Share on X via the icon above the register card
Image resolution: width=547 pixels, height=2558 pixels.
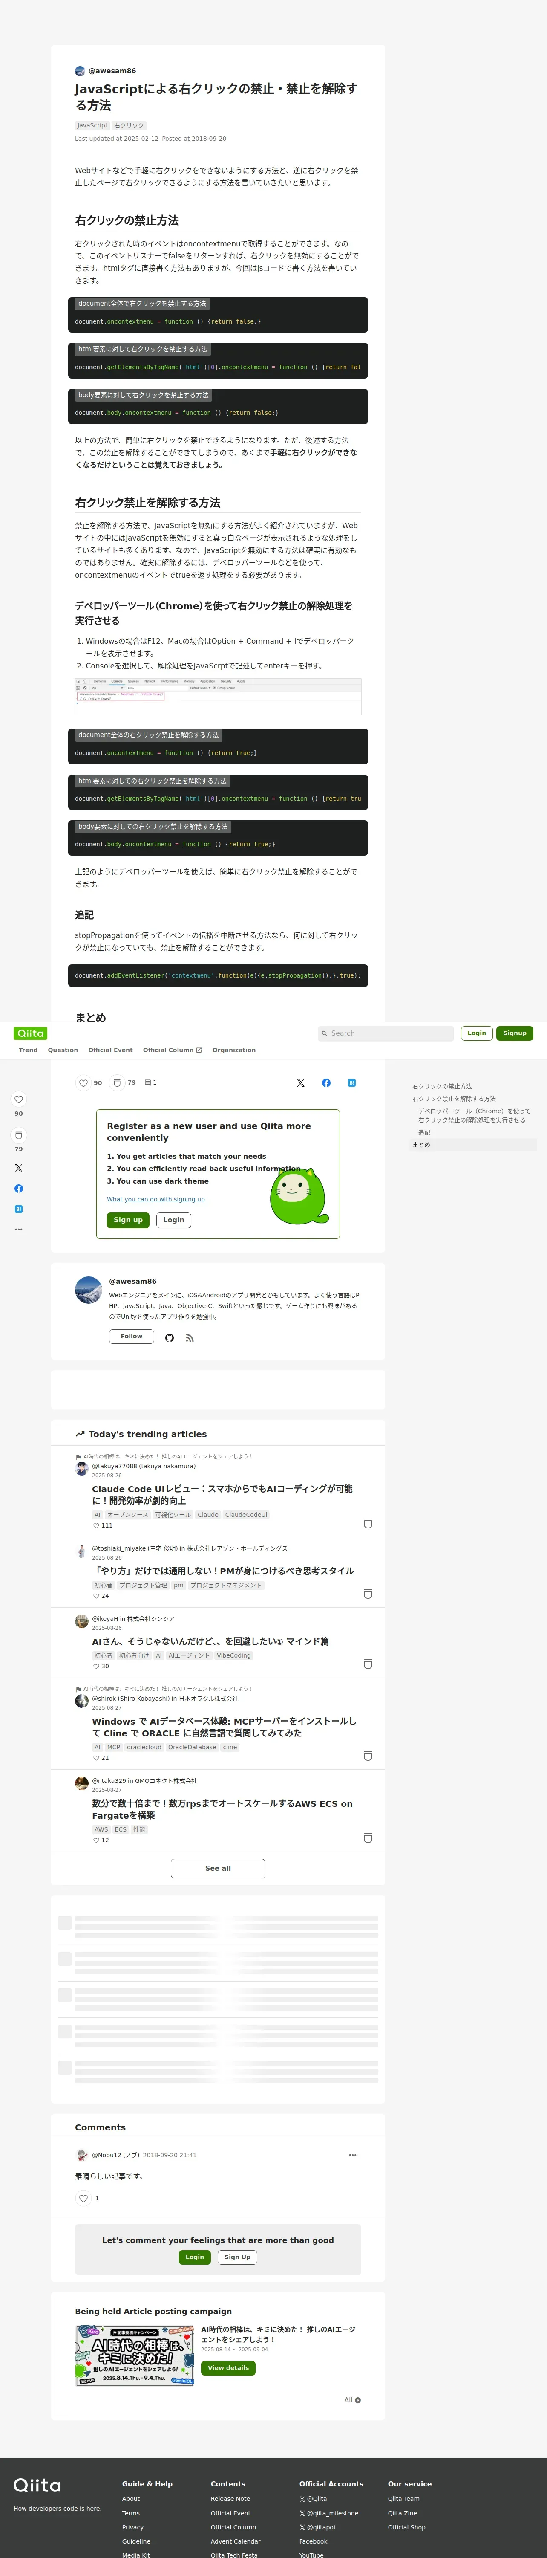pos(301,1082)
